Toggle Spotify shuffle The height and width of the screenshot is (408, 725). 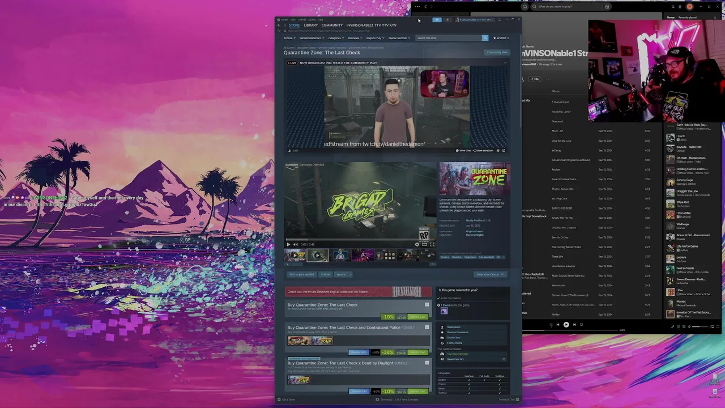(551, 325)
